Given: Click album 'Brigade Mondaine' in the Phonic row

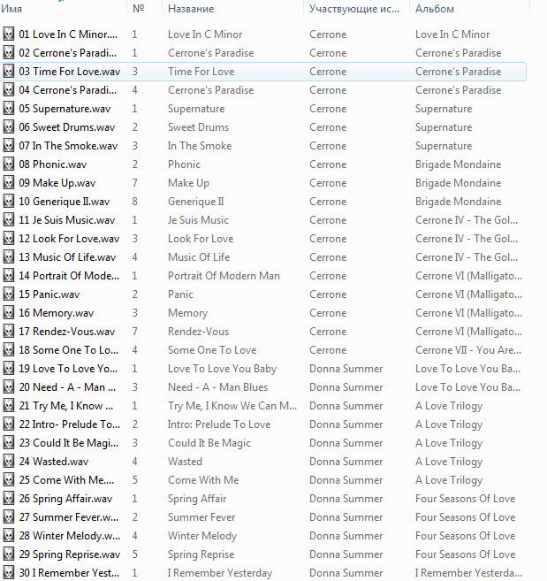Looking at the screenshot, I should [458, 164].
